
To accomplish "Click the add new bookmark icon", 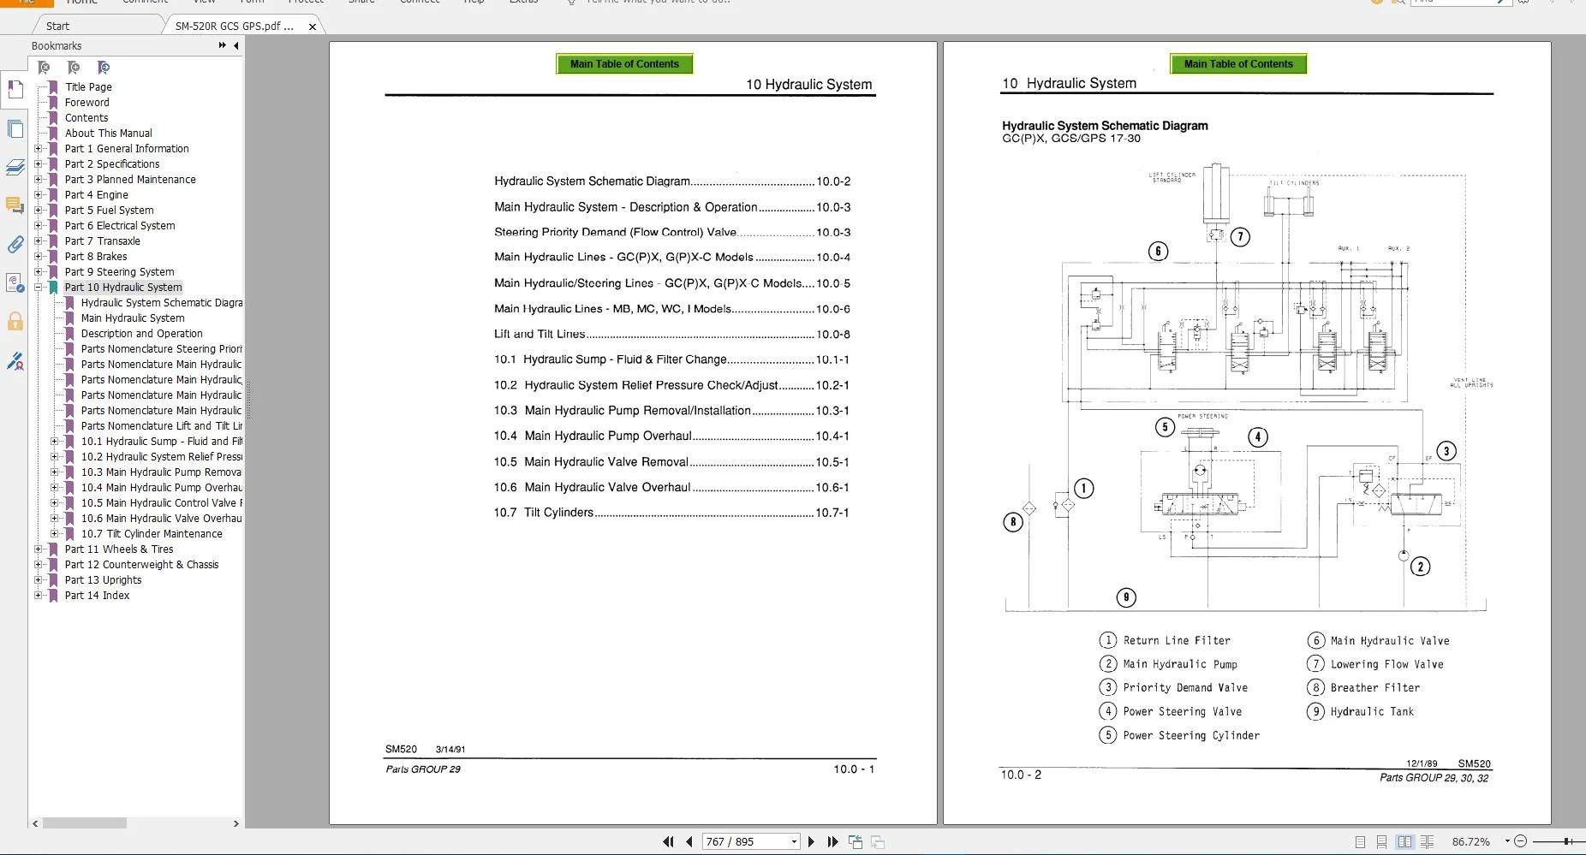I will coord(74,68).
